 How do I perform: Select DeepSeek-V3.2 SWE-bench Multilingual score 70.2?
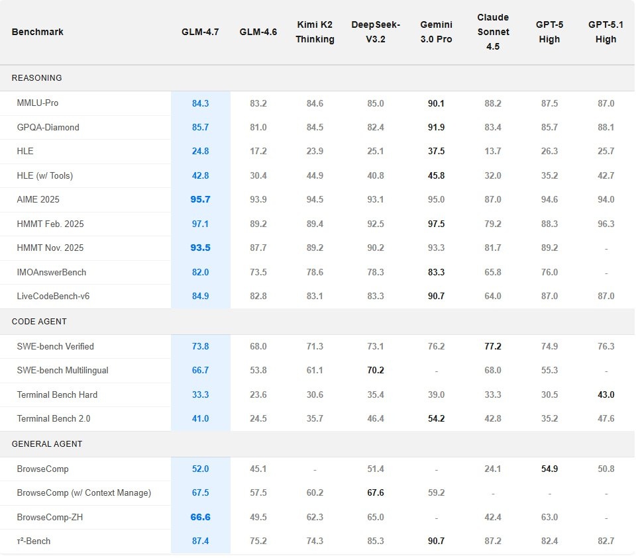pyautogui.click(x=376, y=370)
